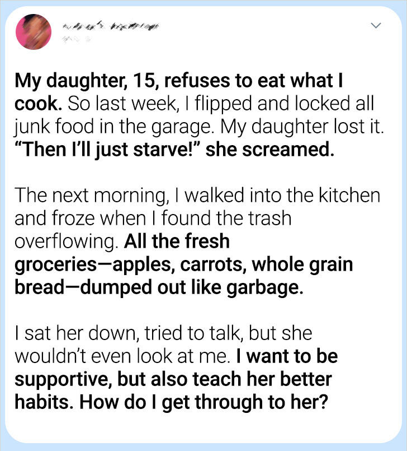407x451 pixels.
Task: Click the "wouldn't even look at me" phrase
Action: click(x=123, y=356)
